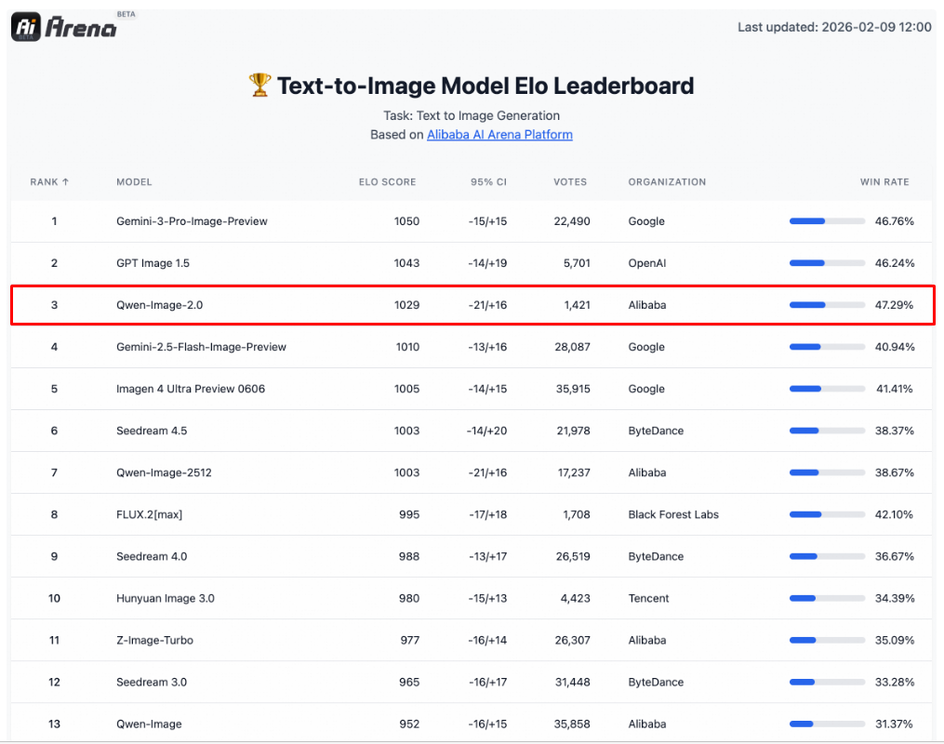
Task: Click the Win Rate column header
Action: pos(884,182)
